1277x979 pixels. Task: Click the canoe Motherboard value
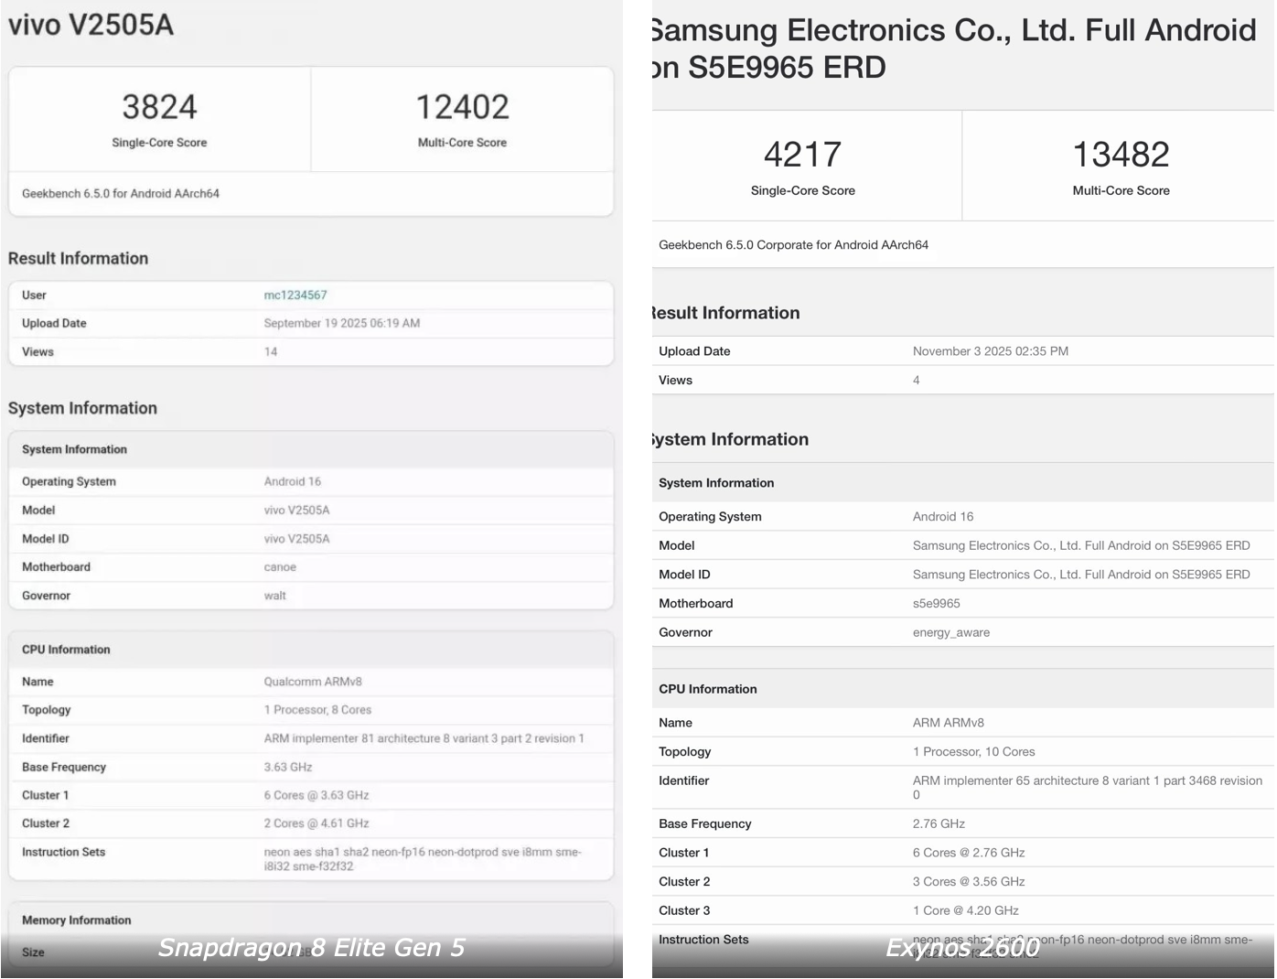tap(279, 566)
